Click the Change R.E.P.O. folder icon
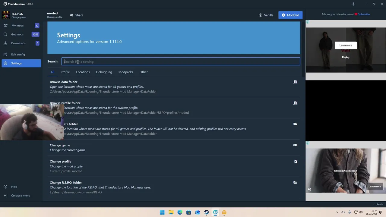Screen dimensions: 386x217 pyautogui.click(x=295, y=183)
